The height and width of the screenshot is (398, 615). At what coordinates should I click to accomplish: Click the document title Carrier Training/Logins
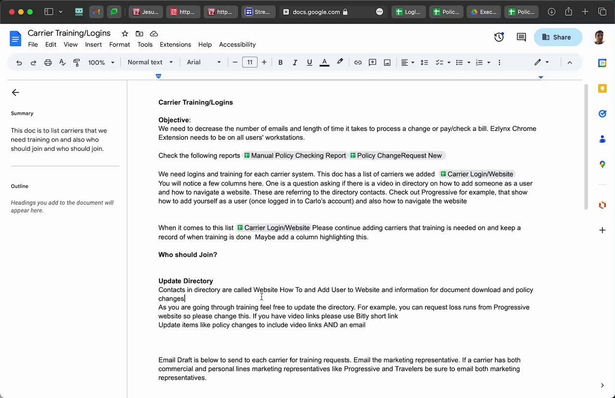[69, 33]
